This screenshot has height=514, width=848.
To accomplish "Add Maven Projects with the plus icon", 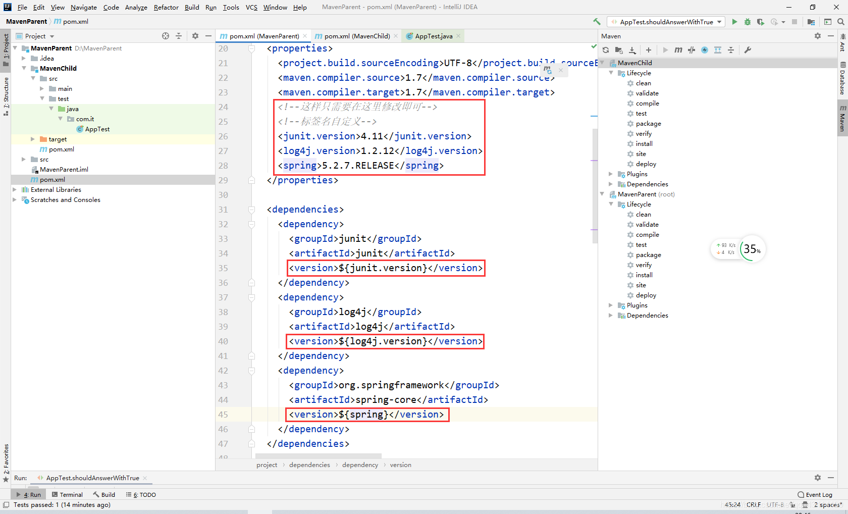I will pyautogui.click(x=649, y=50).
